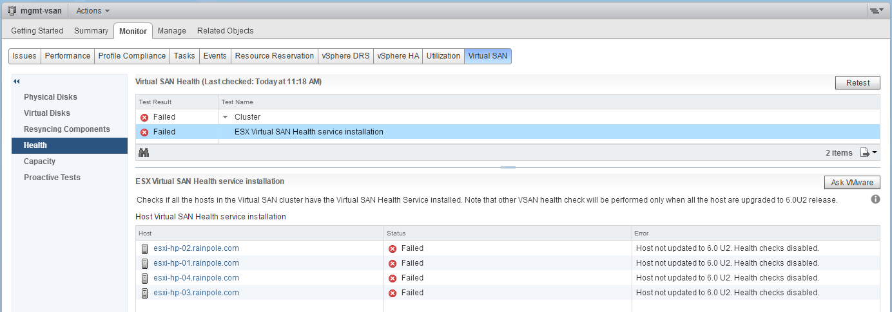
Task: Switch to the Summary tab
Action: 91,31
